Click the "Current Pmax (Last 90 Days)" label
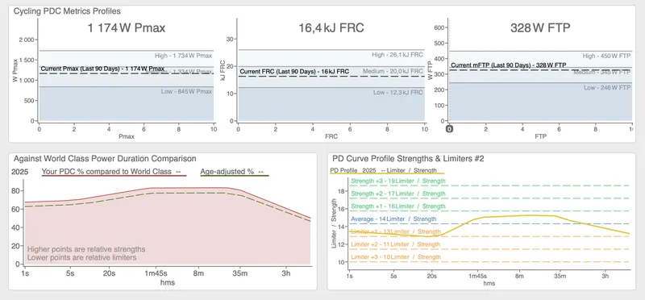 (102, 69)
